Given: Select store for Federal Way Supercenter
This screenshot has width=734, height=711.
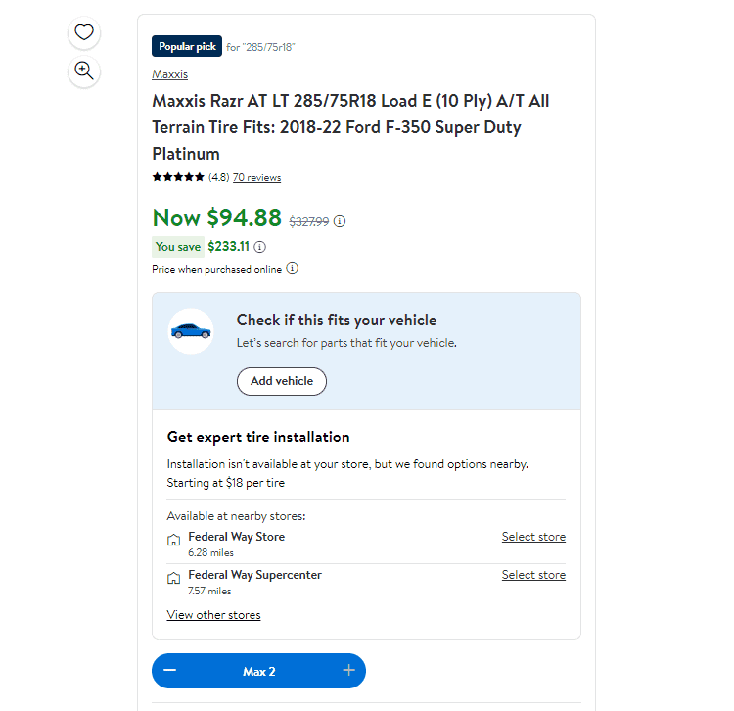Looking at the screenshot, I should (x=533, y=575).
